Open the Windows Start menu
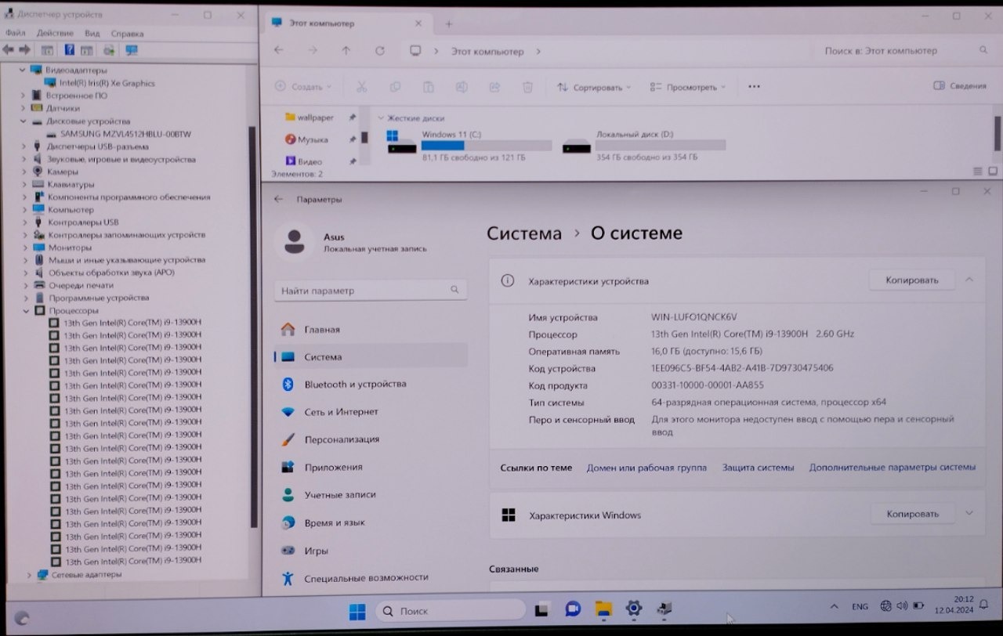This screenshot has height=636, width=1003. tap(357, 610)
